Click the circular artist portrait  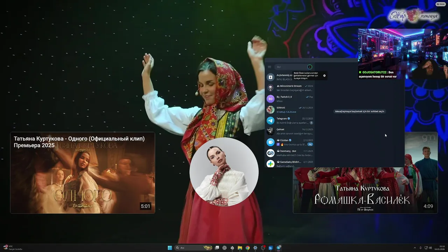click(x=224, y=171)
